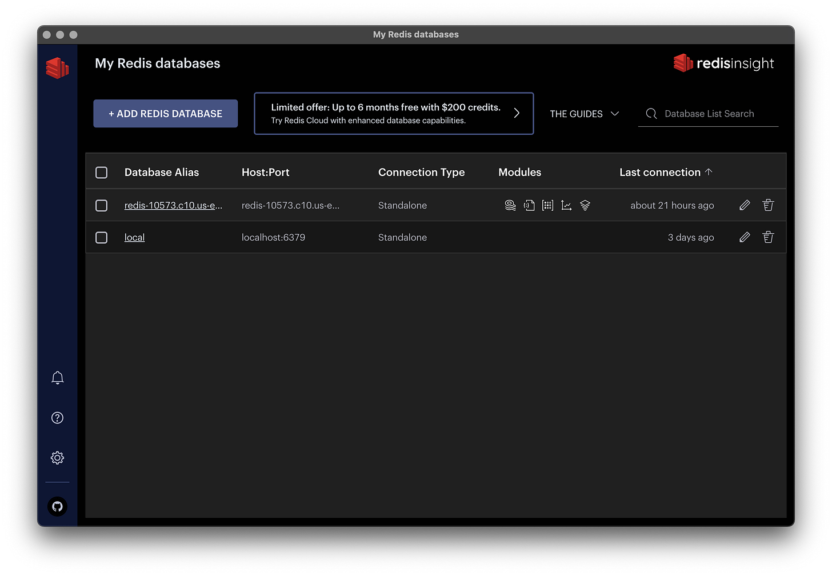This screenshot has height=576, width=832.
Task: Edit the redis-10573 database with the pencil
Action: point(745,205)
